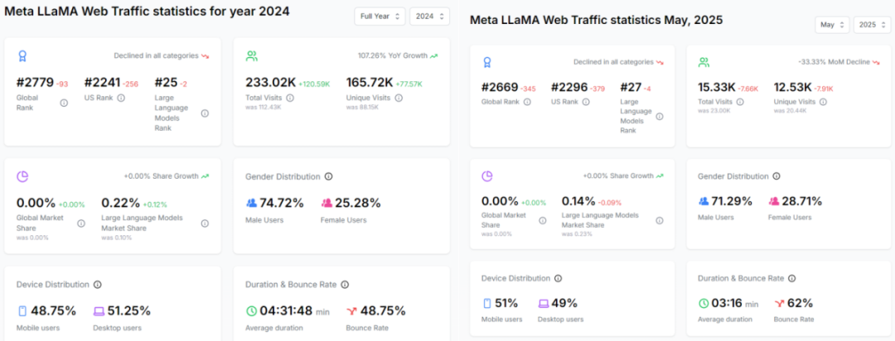Click pink female users icon beside 28.71%
Screen dimensions: 895x341
[x=774, y=201]
